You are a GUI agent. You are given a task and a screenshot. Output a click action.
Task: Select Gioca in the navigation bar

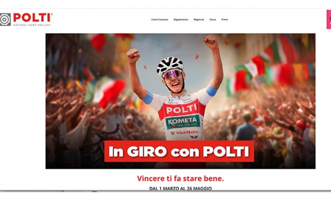tap(213, 19)
